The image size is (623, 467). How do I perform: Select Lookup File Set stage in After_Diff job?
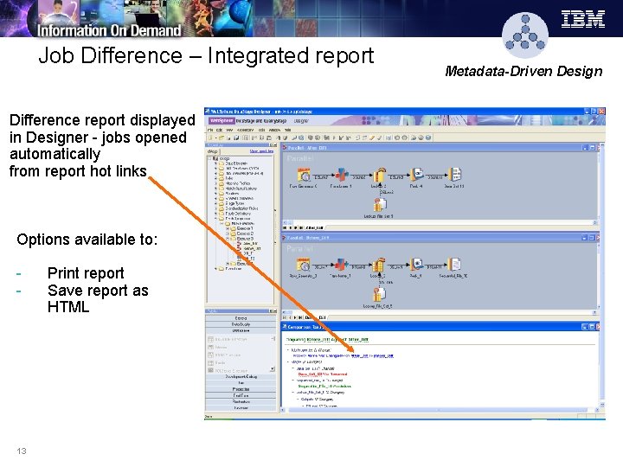coord(379,204)
